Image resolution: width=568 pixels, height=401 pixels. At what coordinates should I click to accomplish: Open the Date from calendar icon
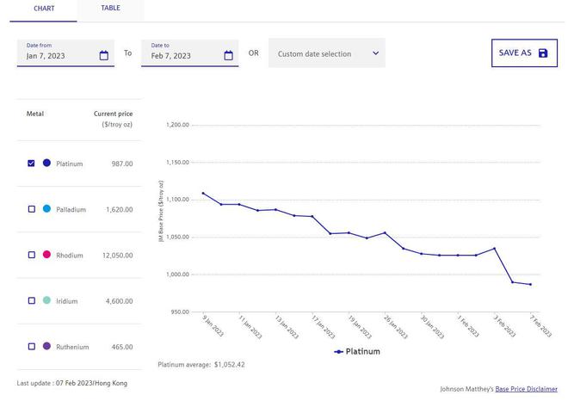[x=104, y=56]
